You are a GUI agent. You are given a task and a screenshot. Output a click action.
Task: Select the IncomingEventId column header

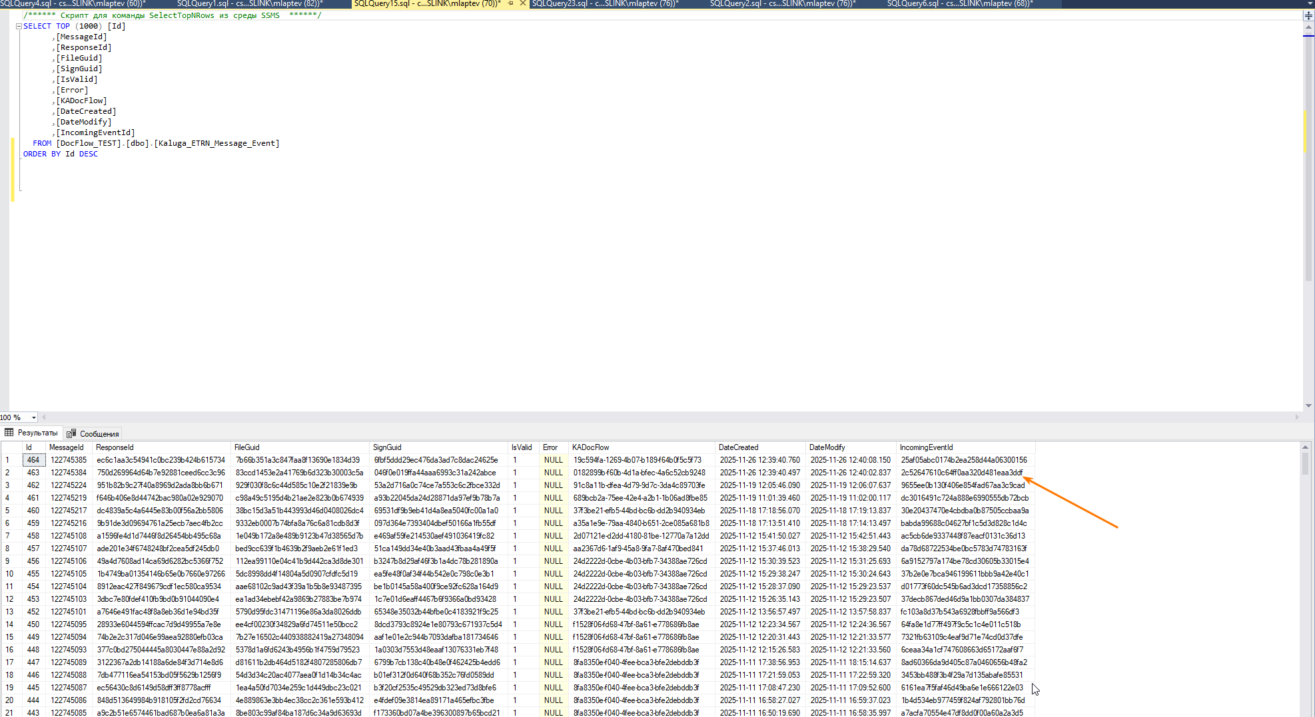[x=965, y=447]
